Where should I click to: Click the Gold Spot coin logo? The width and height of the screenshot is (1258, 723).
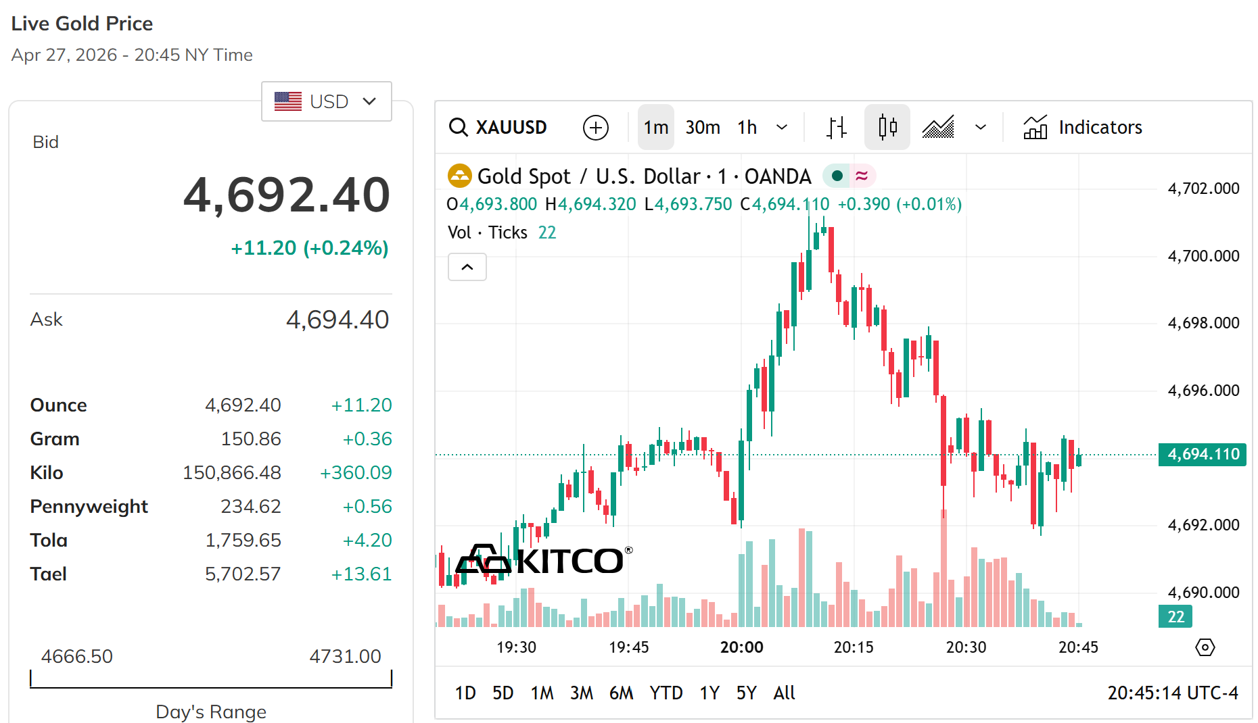coord(460,176)
